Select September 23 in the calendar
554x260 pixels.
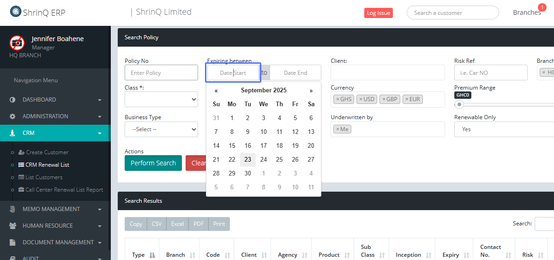[248, 160]
